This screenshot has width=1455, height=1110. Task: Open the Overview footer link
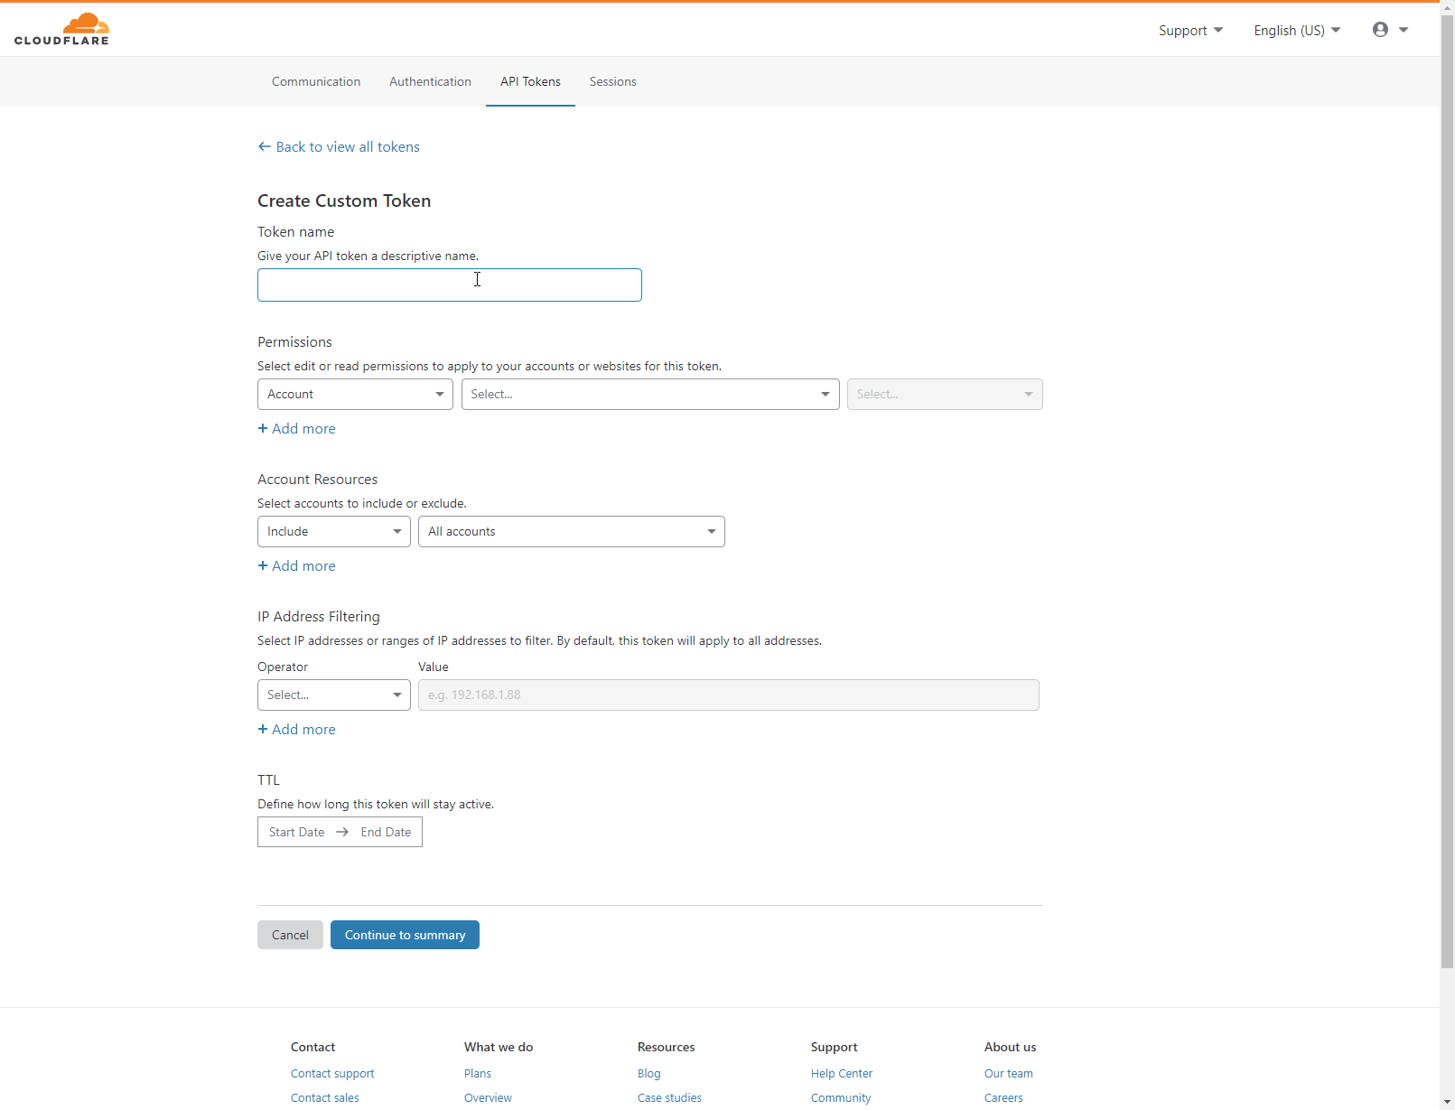[x=488, y=1097]
